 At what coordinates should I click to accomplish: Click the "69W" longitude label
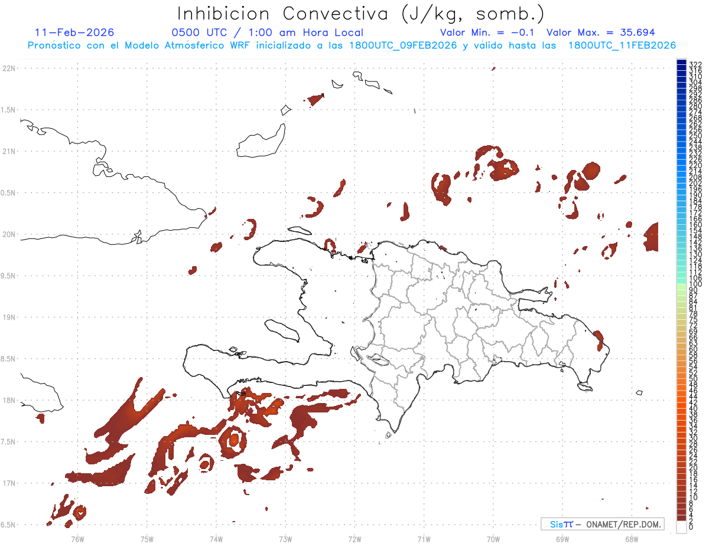click(x=562, y=539)
